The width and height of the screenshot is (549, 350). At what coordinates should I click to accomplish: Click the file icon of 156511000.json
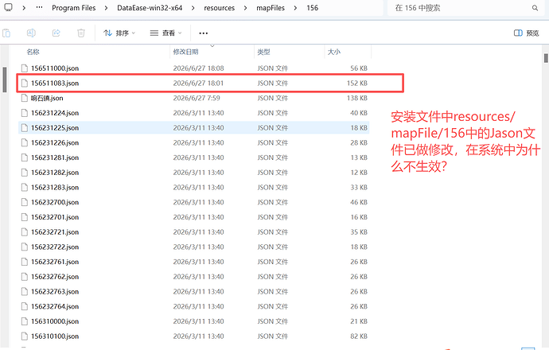tap(24, 68)
